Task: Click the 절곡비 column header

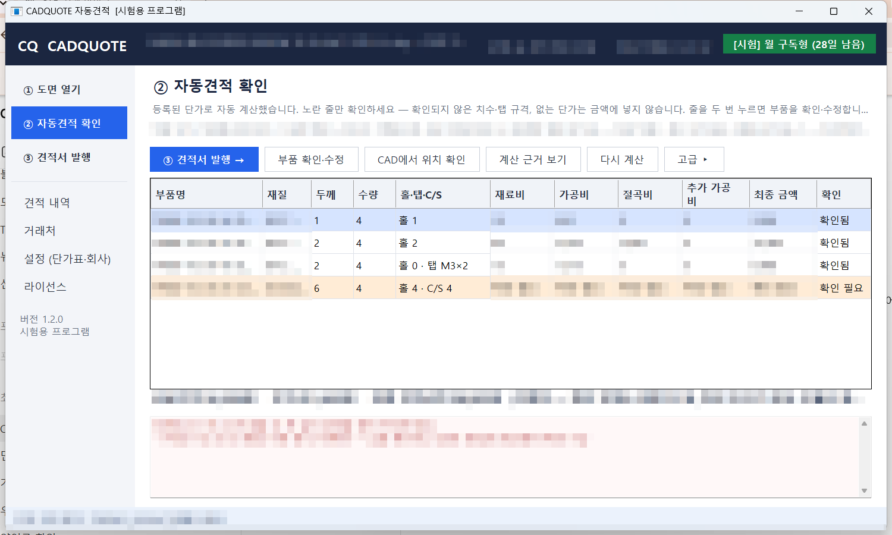Action: point(650,194)
